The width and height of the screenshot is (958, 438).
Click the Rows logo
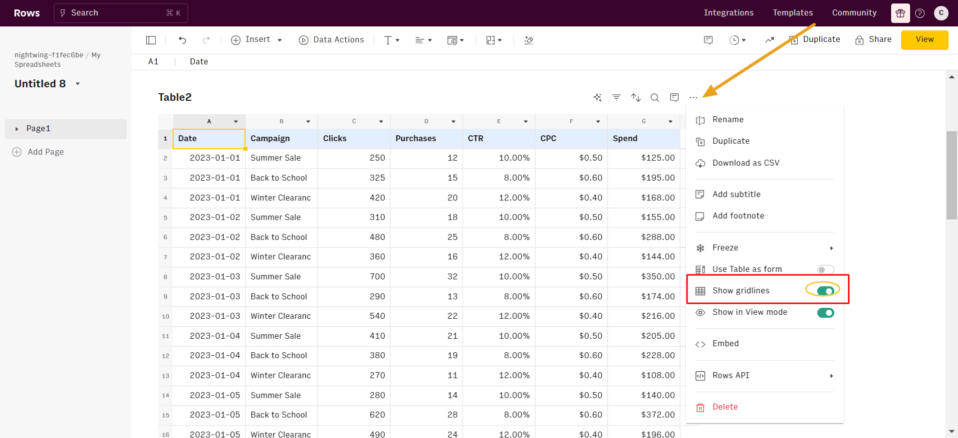coord(27,13)
